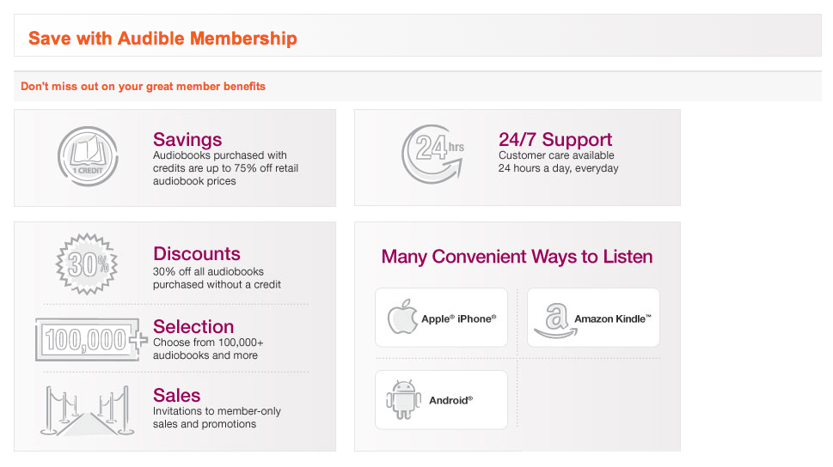The width and height of the screenshot is (833, 467).
Task: Click the member benefits reminder text
Action: click(x=143, y=87)
